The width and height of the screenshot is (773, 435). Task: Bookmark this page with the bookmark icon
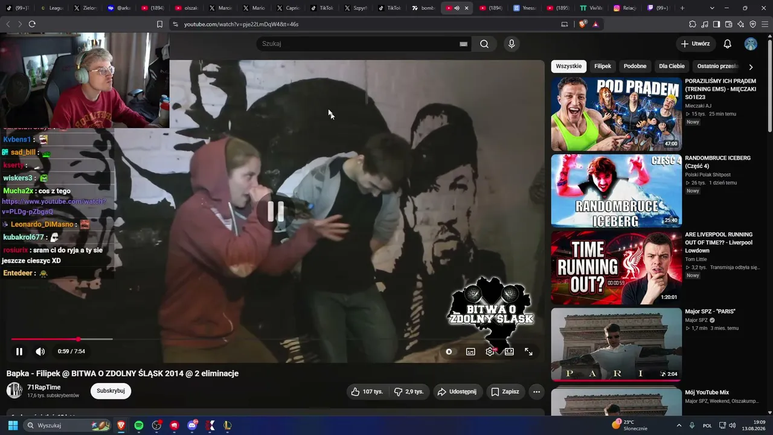[x=159, y=24]
